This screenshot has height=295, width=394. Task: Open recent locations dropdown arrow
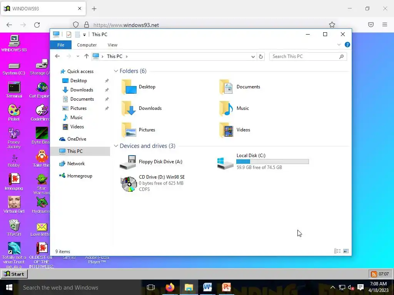(x=78, y=56)
